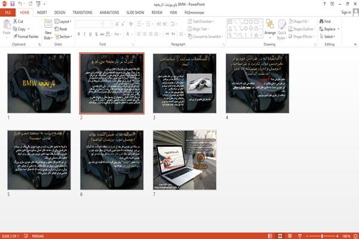
Task: Switch to Slide Sorter view in status bar
Action: 280,236
